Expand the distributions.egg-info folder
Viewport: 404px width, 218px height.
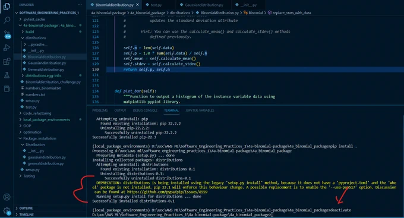coord(43,75)
